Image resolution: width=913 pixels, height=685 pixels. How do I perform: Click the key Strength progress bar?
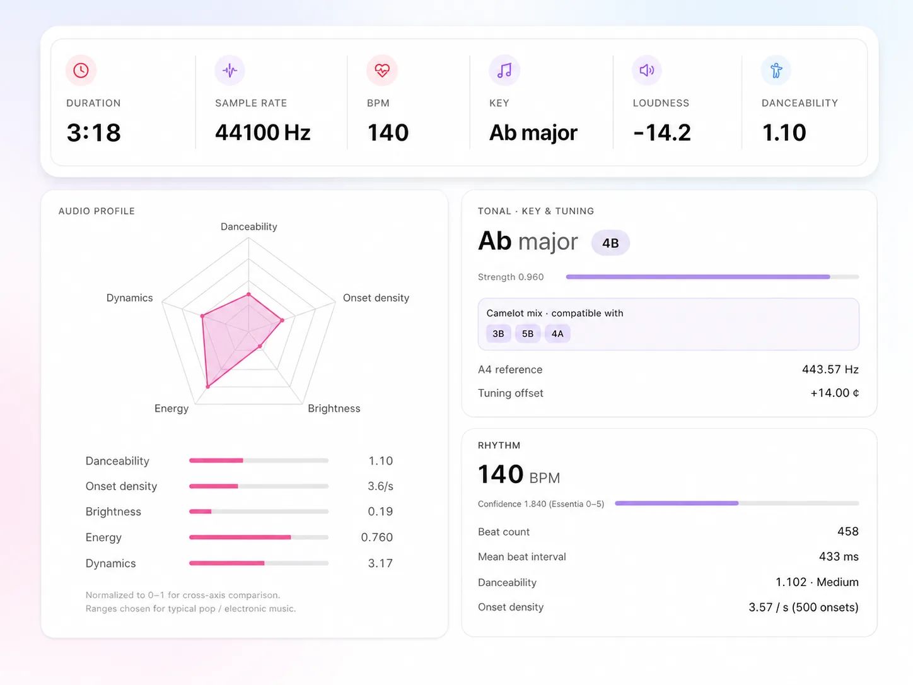point(712,277)
